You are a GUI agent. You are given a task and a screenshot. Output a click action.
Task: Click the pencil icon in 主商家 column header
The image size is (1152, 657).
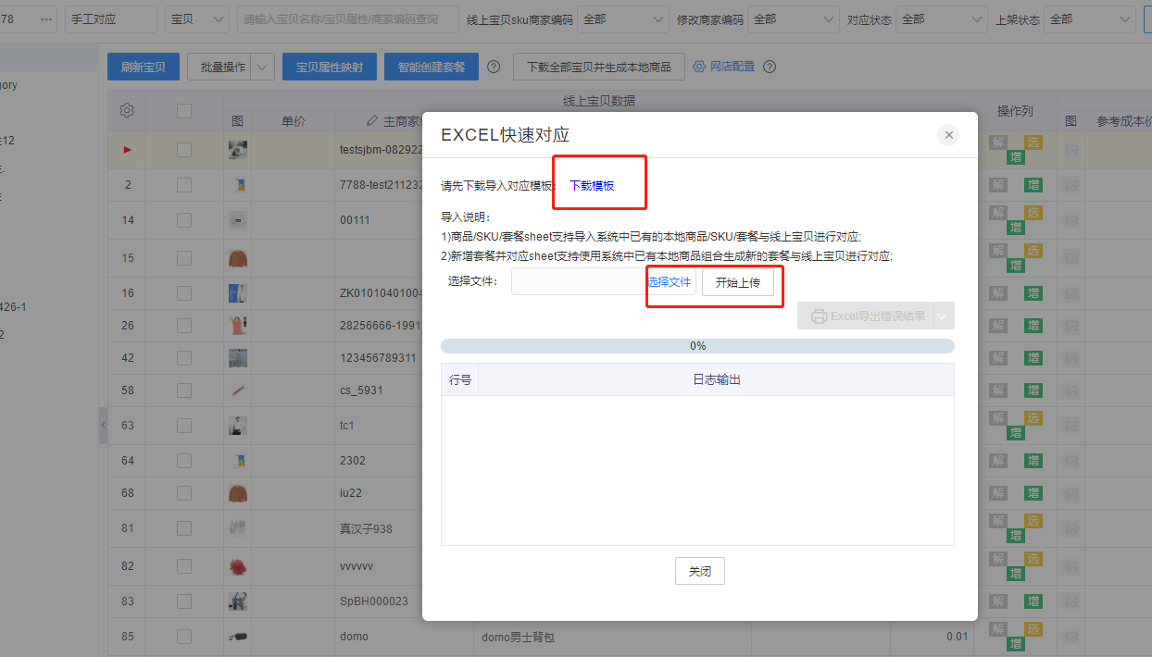[x=372, y=121]
